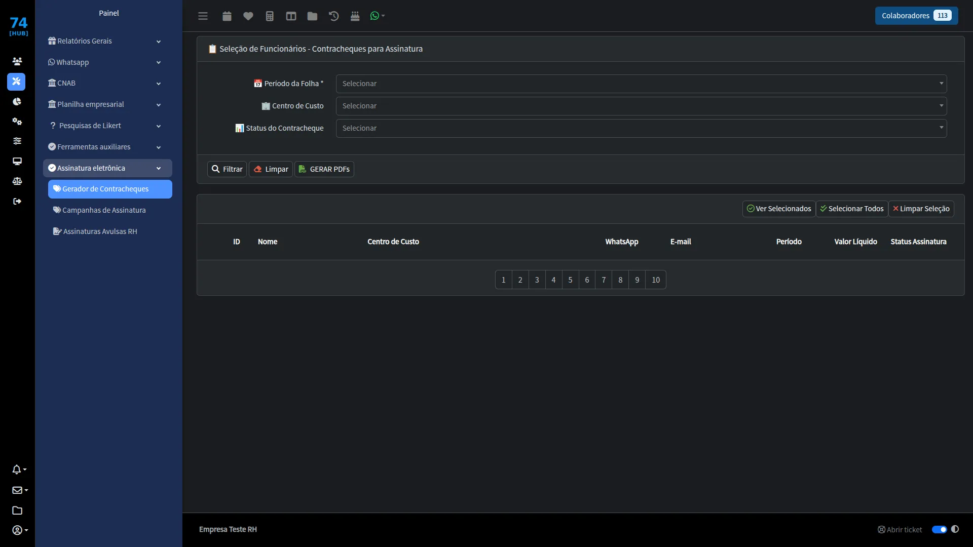Open Assinaturas Avulsas RH item
Screen dimensions: 973x547
click(110, 231)
